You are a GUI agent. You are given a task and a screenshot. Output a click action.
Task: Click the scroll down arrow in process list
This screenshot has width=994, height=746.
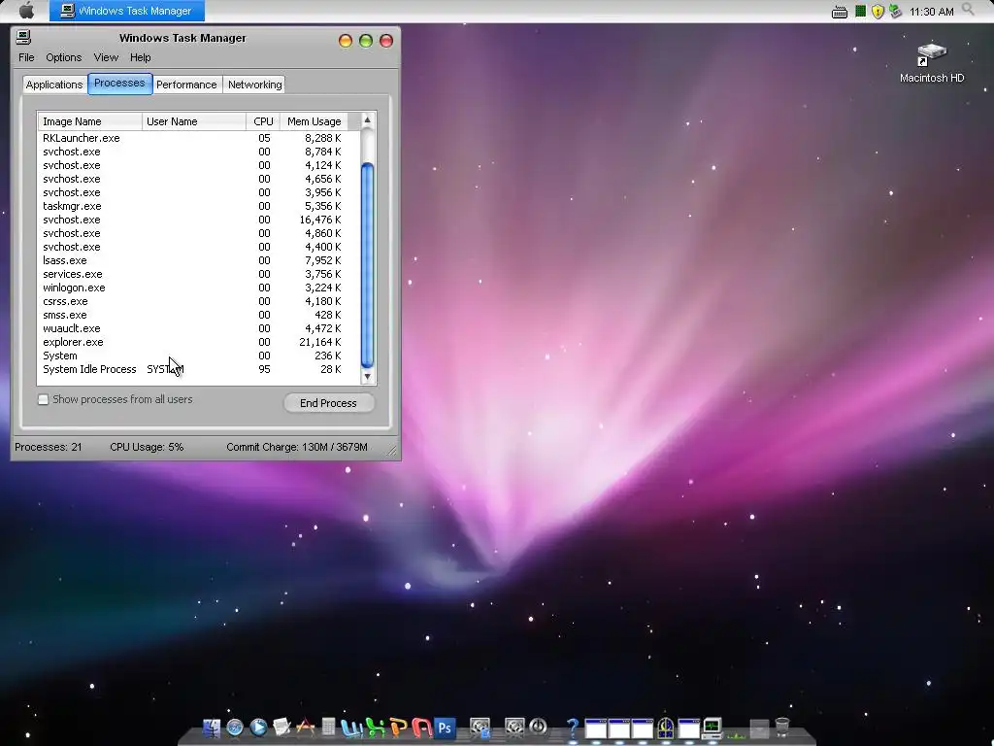coord(367,377)
